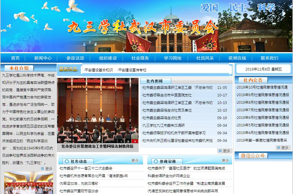293x194 pixels.
Task: Open 视频在线 navigation item
Action: pyautogui.click(x=237, y=58)
